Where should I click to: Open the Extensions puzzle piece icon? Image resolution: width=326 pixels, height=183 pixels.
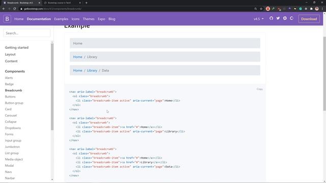311,9
